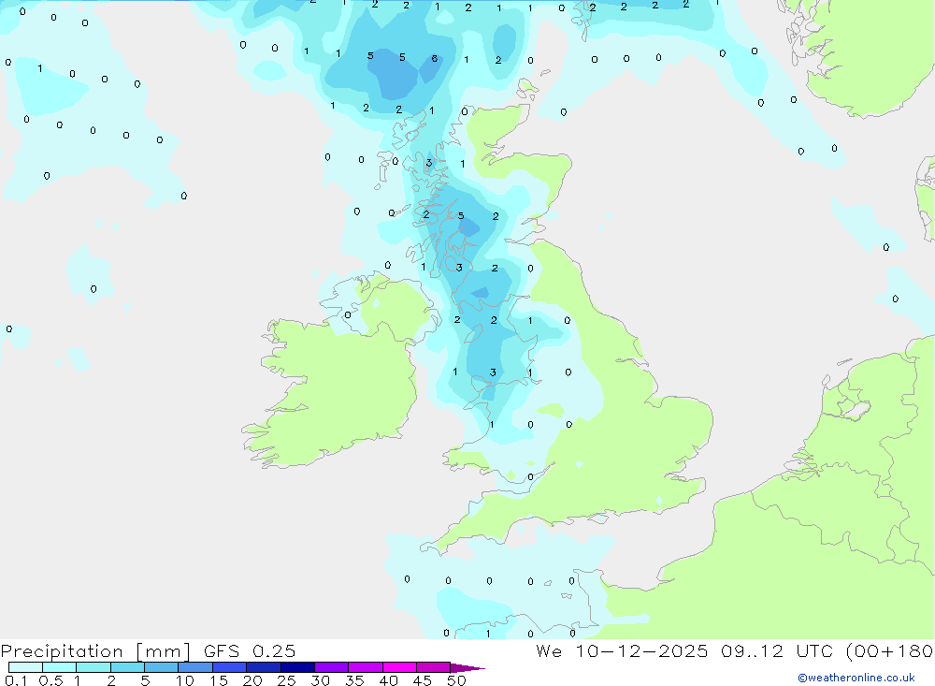The height and width of the screenshot is (686, 935).
Task: Click the 10–15 mm legend swatch
Action: click(x=195, y=667)
